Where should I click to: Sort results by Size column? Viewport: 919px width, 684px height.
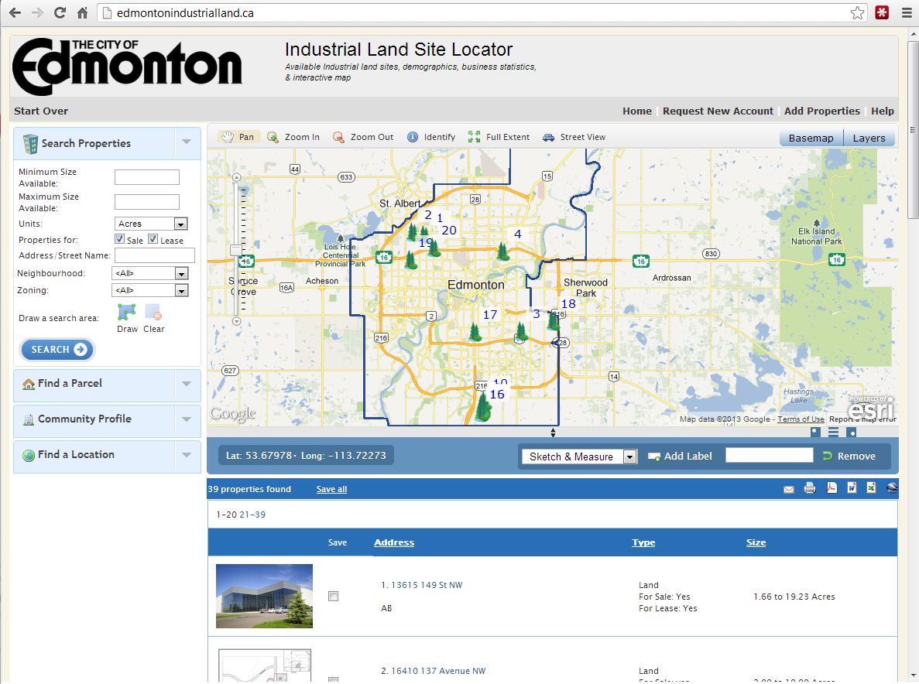[x=756, y=542]
